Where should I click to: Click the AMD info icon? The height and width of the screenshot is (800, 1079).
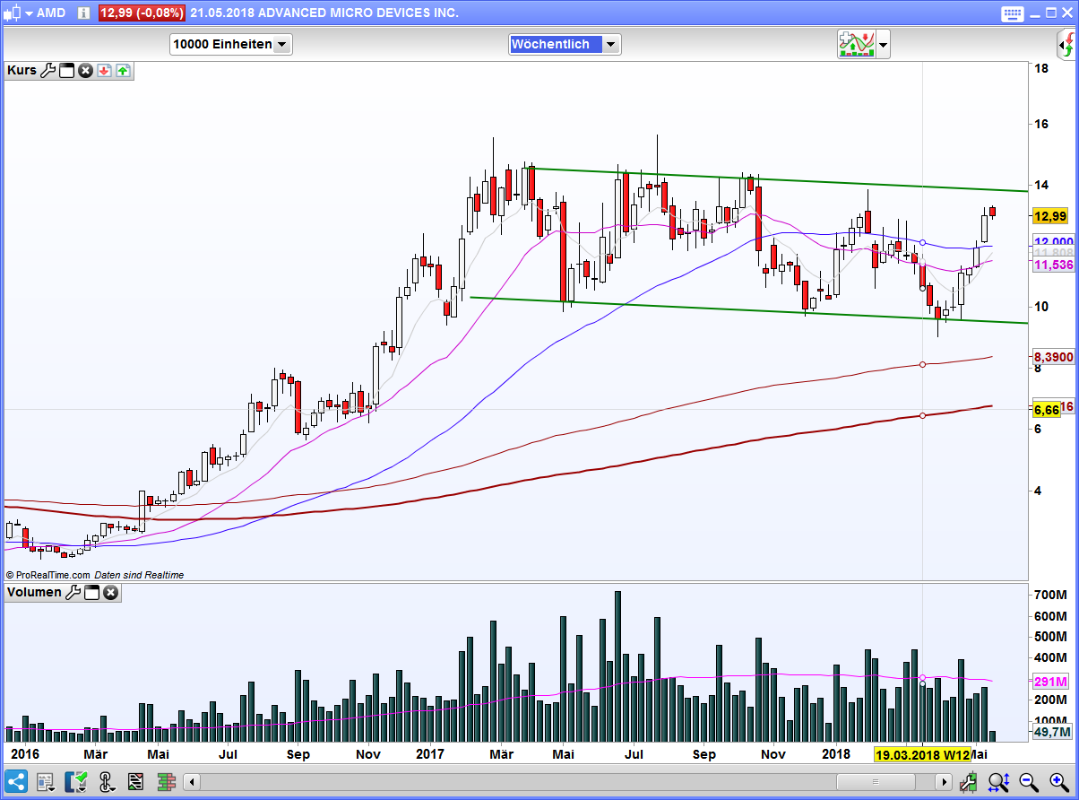(x=83, y=13)
